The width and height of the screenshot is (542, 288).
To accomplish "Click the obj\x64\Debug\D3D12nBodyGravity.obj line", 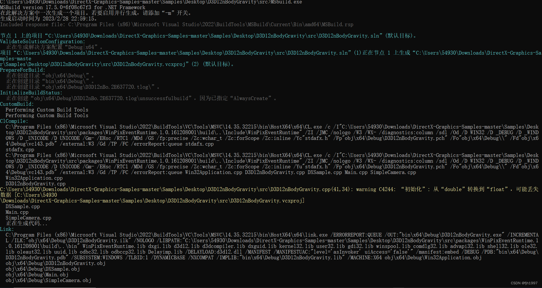I will [56, 263].
